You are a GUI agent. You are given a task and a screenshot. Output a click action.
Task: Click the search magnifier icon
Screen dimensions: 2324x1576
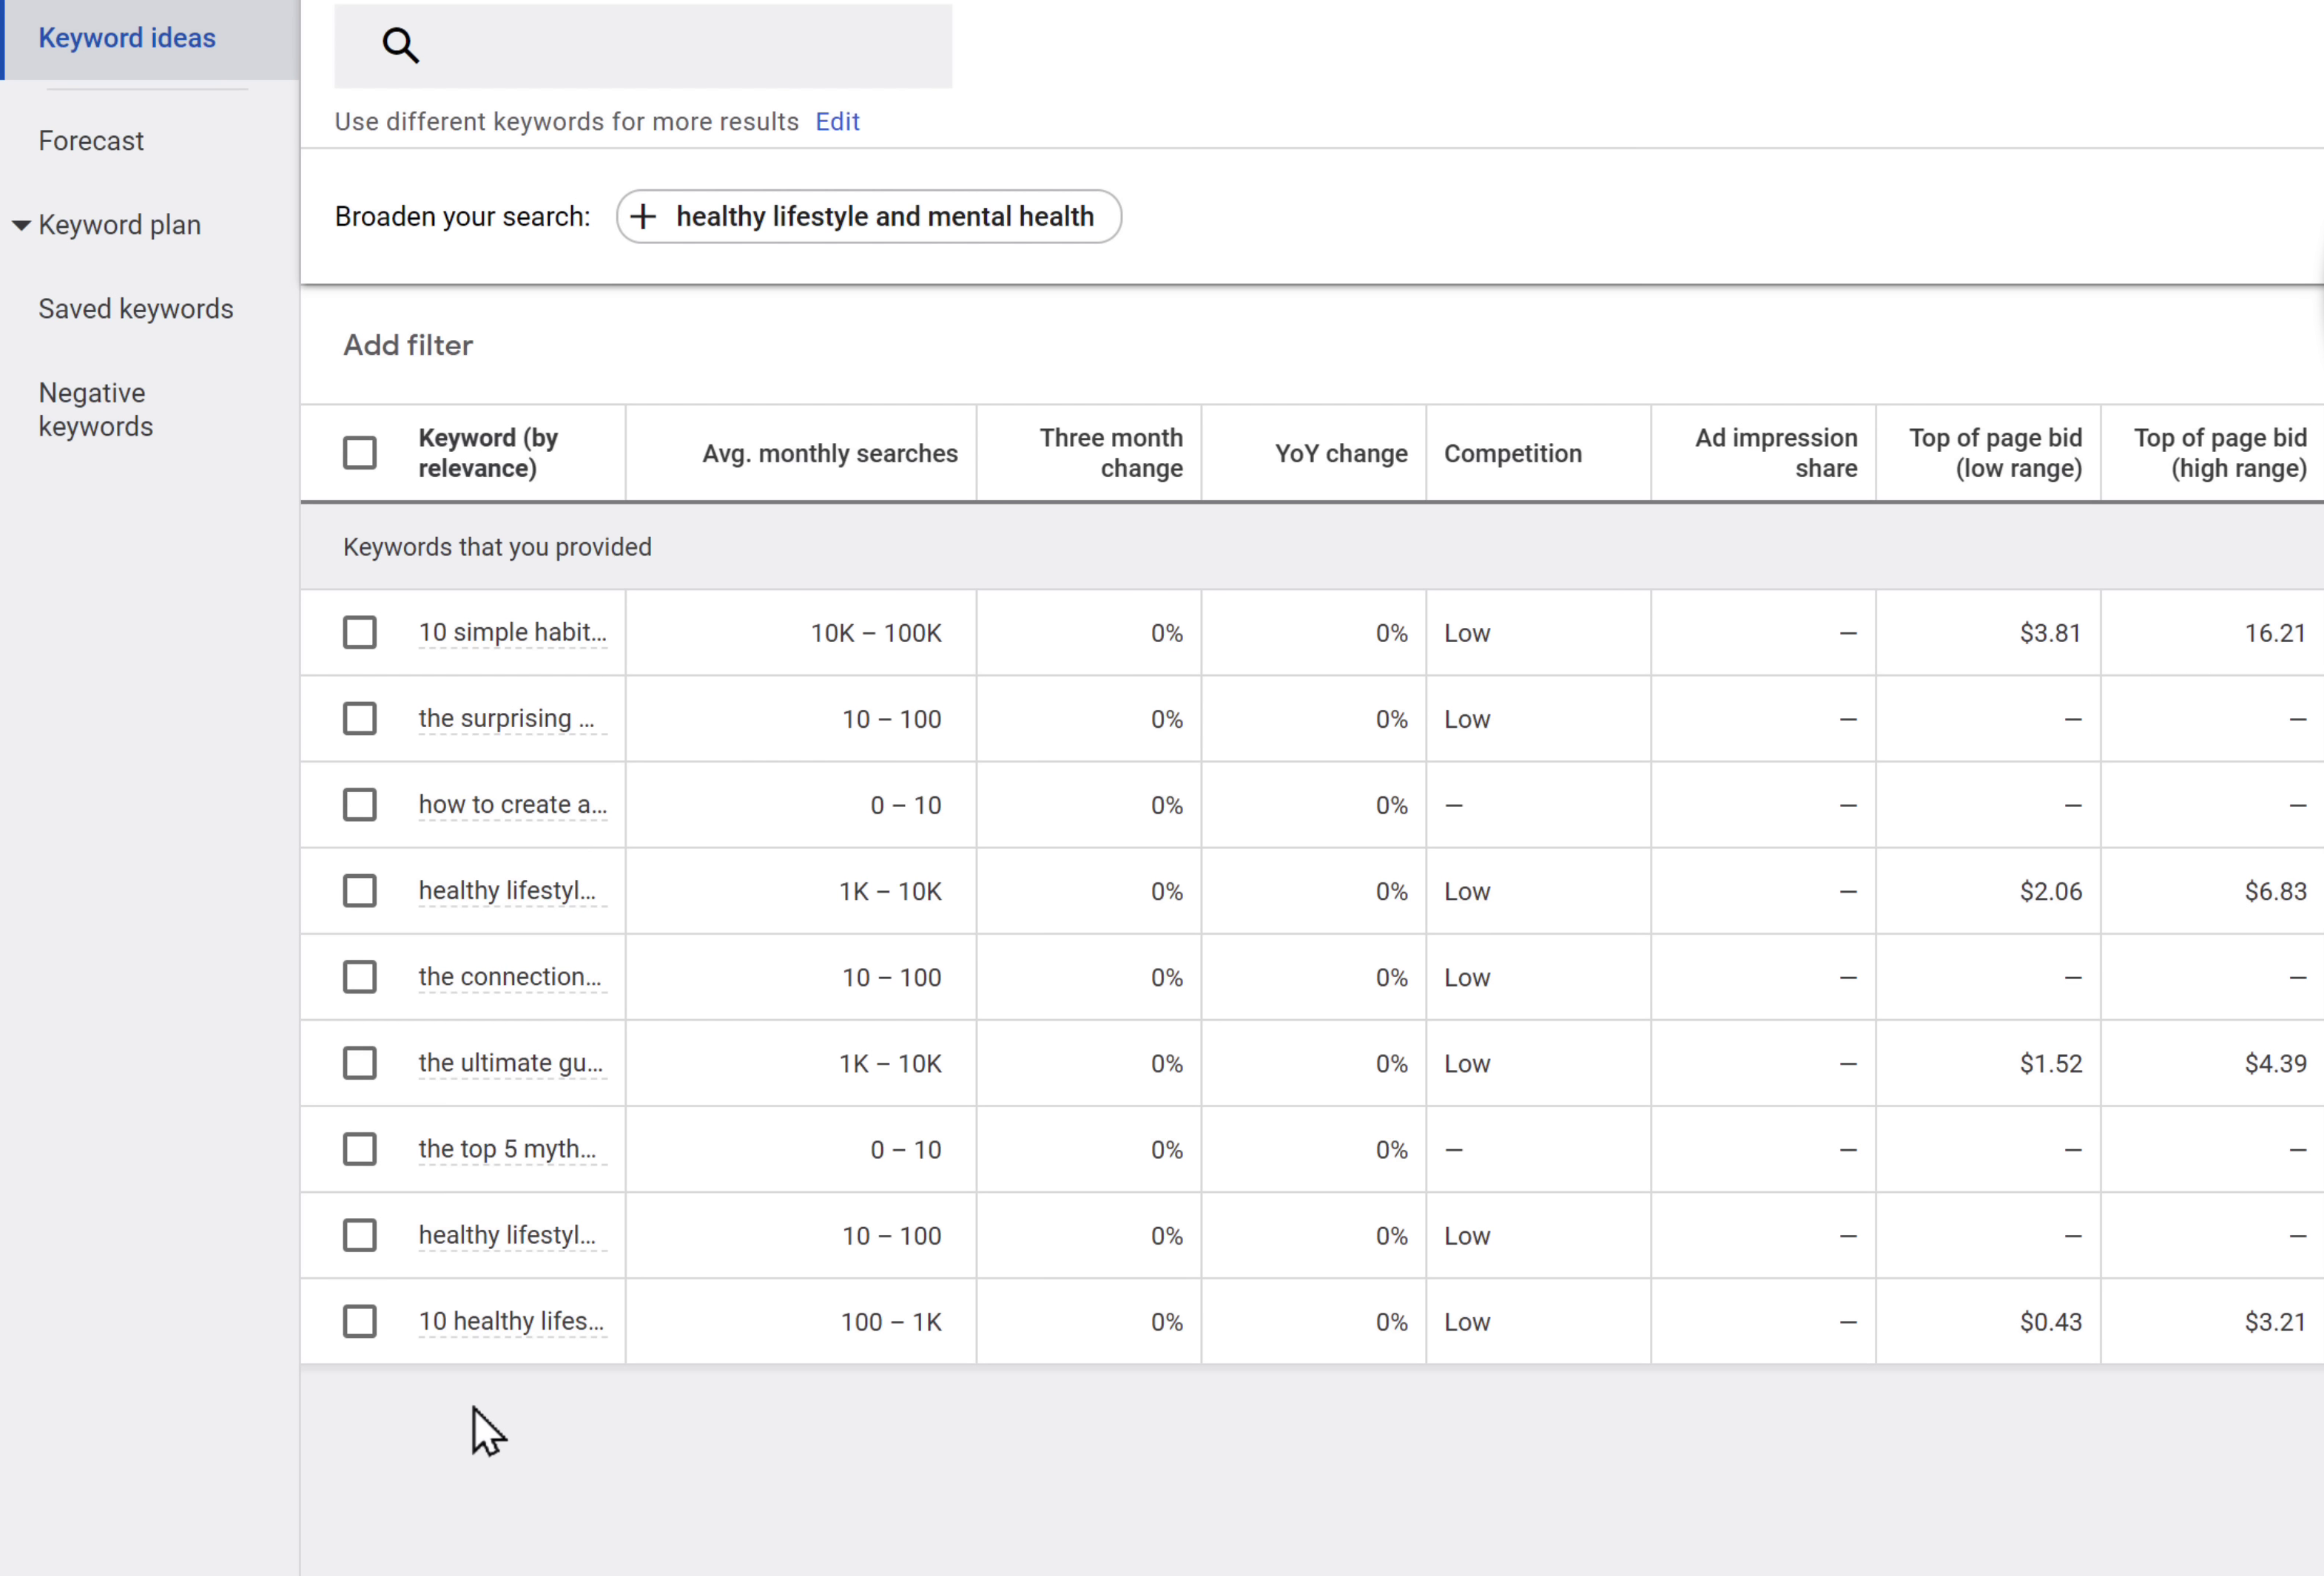click(x=400, y=45)
